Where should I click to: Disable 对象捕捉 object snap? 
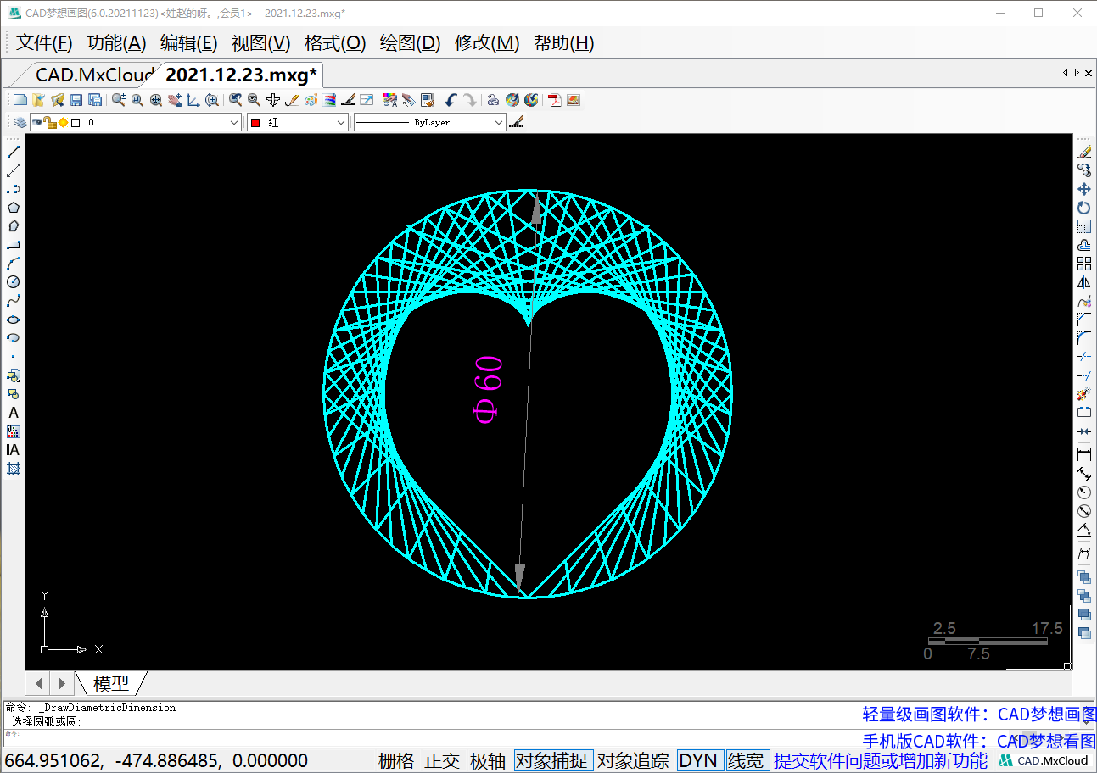point(553,760)
